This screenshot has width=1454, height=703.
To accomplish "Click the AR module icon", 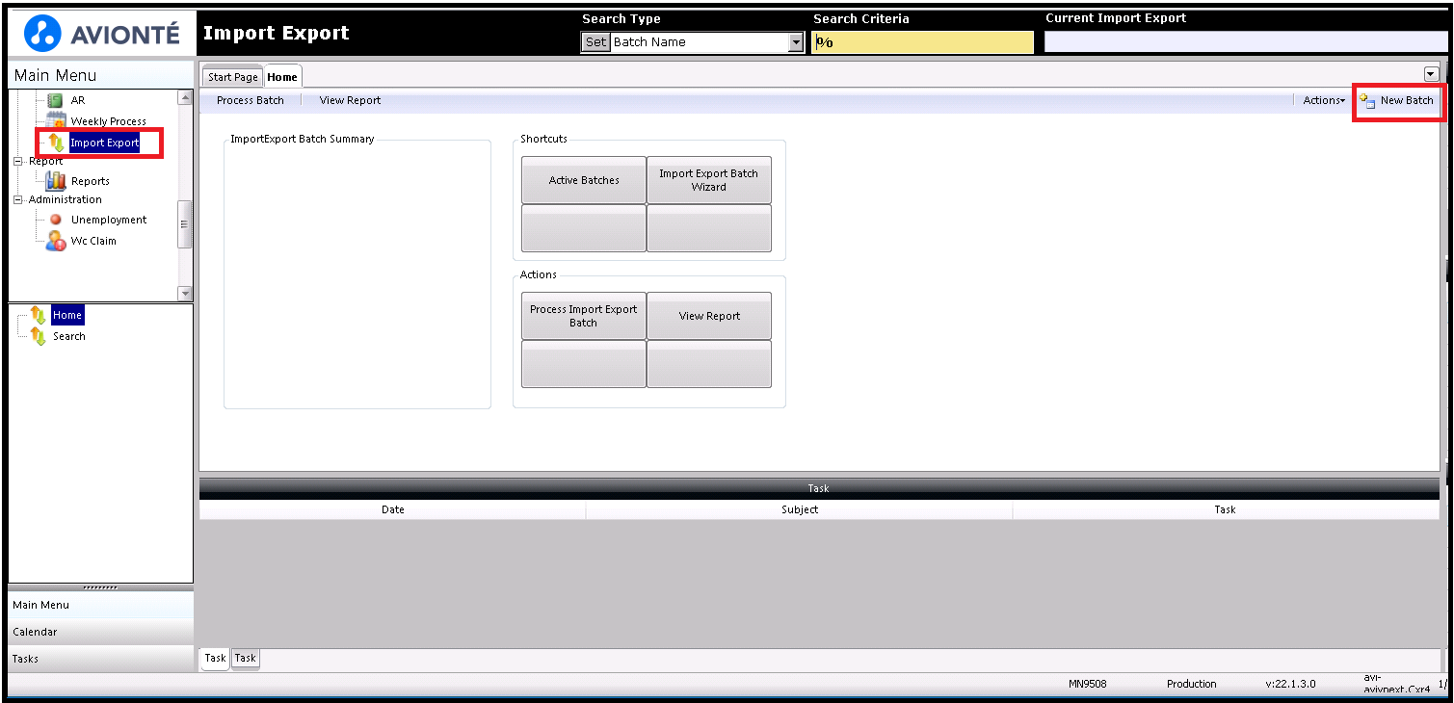I will click(55, 100).
